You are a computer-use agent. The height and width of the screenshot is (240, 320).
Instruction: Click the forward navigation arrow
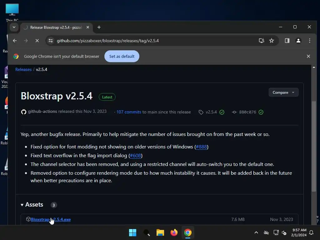26,41
